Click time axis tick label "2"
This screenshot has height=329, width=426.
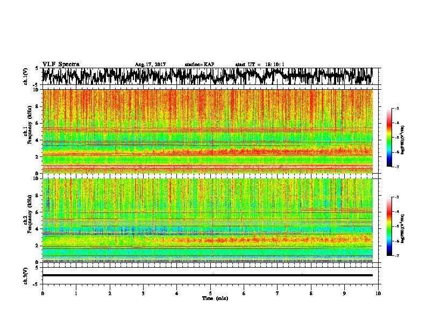pyautogui.click(x=110, y=294)
